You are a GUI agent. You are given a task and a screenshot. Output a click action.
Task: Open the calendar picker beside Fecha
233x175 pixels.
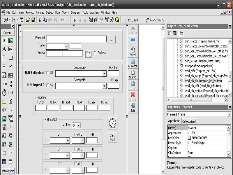coord(88,54)
